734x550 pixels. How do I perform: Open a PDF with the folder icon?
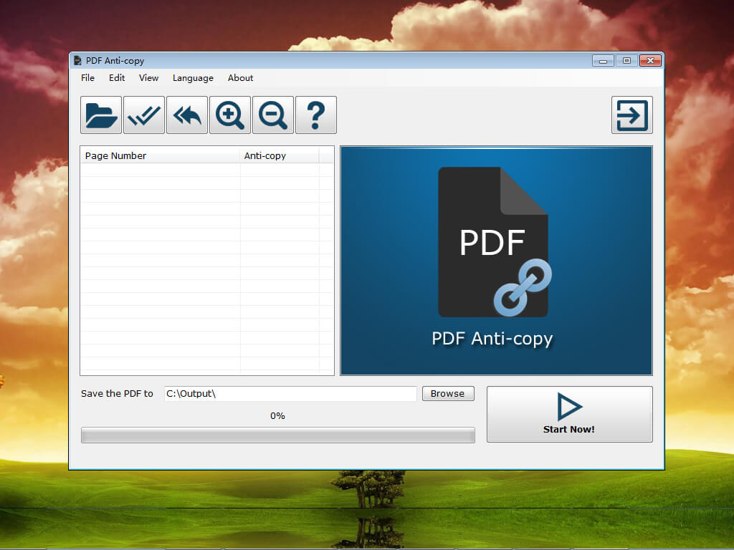tap(101, 115)
